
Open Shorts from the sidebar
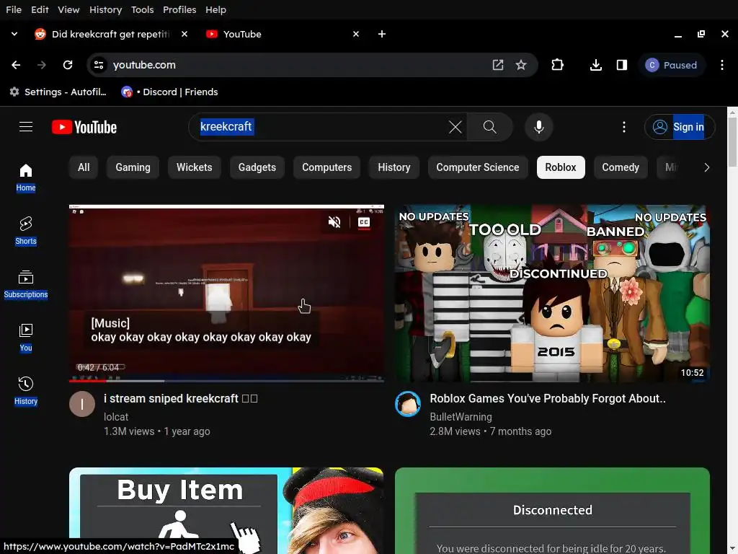pyautogui.click(x=26, y=231)
